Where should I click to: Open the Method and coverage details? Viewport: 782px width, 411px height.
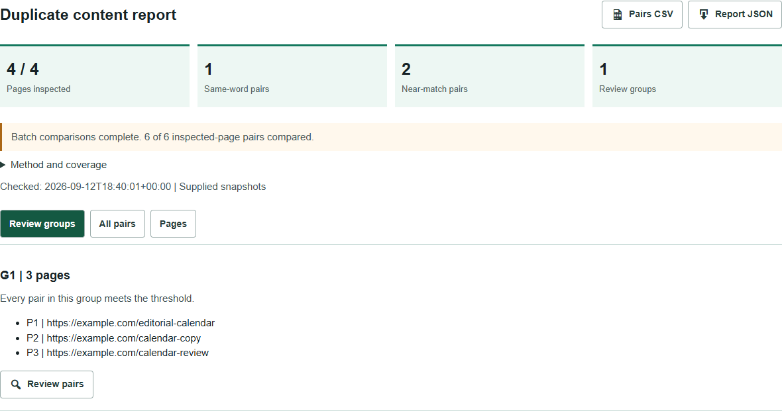tap(58, 165)
